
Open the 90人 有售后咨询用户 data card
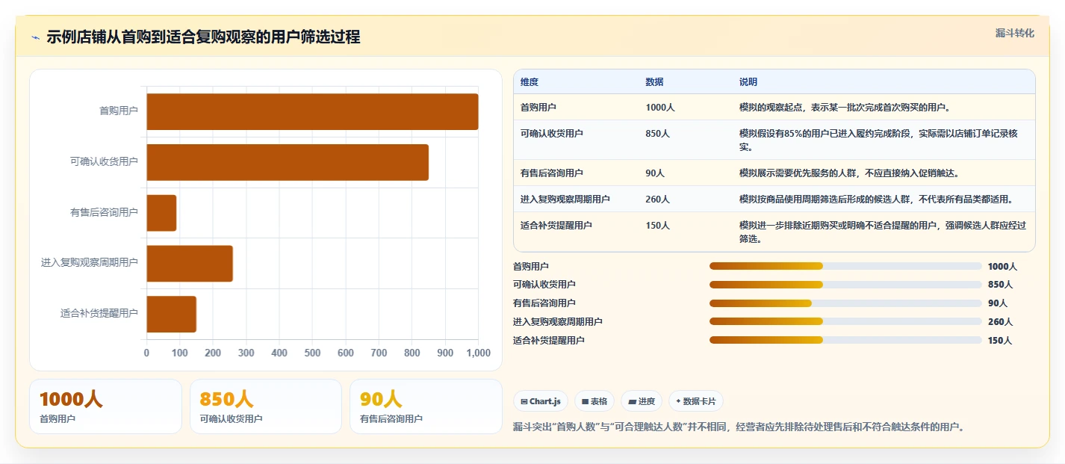(x=426, y=406)
